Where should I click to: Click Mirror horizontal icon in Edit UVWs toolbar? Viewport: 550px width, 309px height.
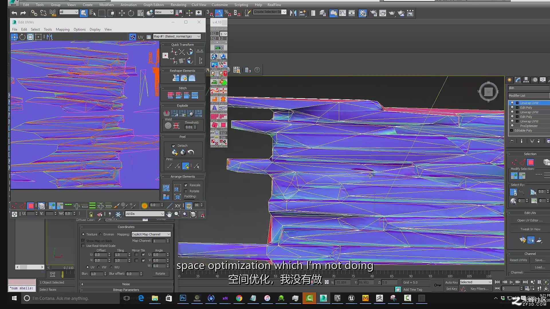click(49, 37)
